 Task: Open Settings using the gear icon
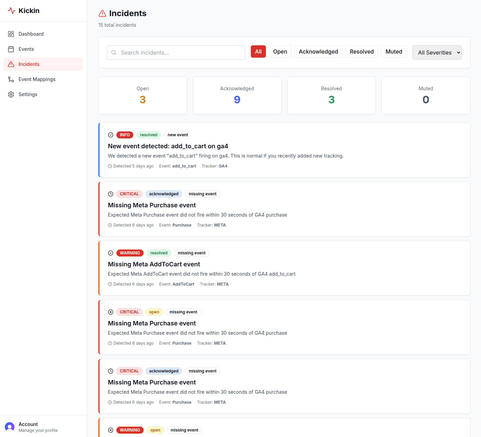click(x=11, y=94)
